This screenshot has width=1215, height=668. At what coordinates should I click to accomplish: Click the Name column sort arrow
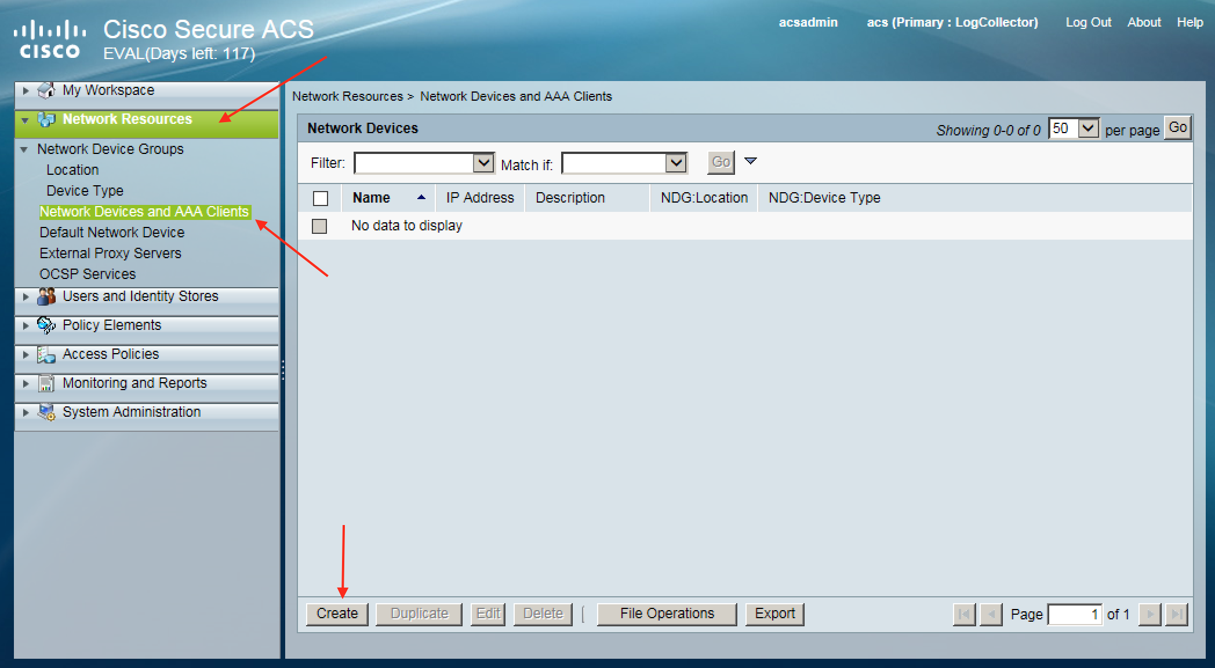pos(421,198)
